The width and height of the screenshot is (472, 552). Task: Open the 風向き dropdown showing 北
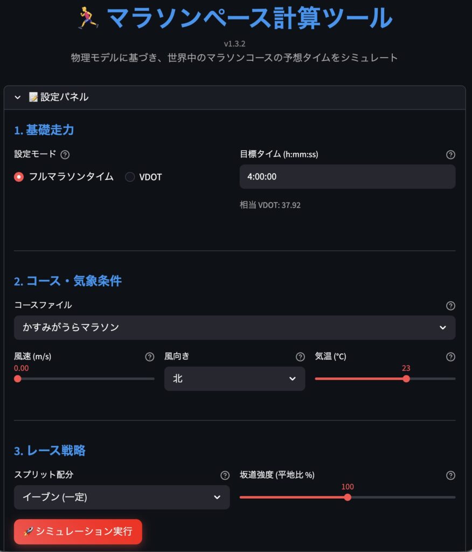pos(234,378)
